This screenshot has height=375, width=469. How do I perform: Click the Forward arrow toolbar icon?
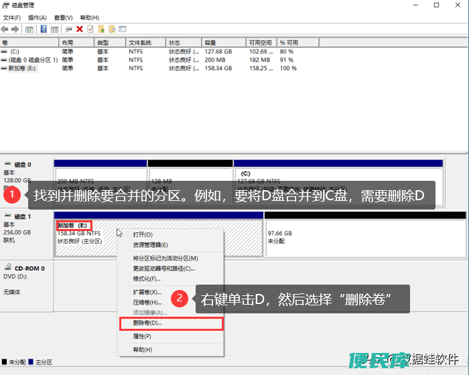(x=15, y=29)
